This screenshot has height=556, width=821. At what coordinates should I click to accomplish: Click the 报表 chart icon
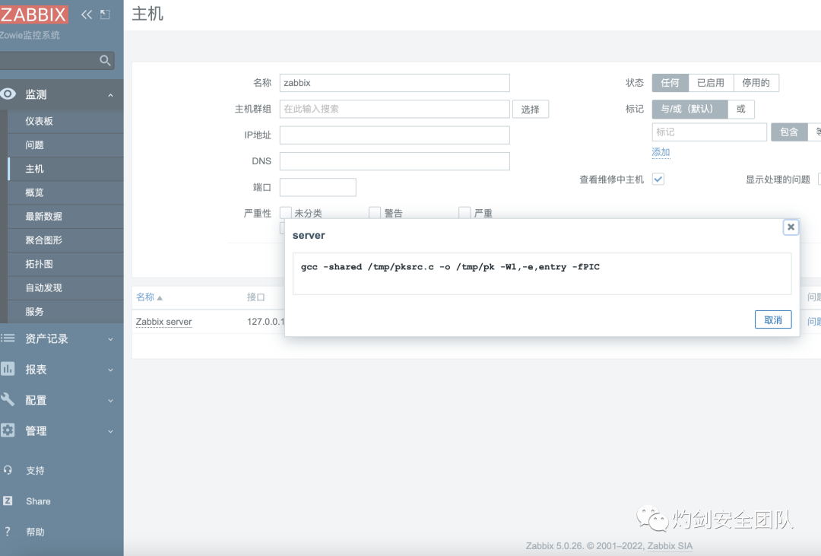tap(8, 368)
